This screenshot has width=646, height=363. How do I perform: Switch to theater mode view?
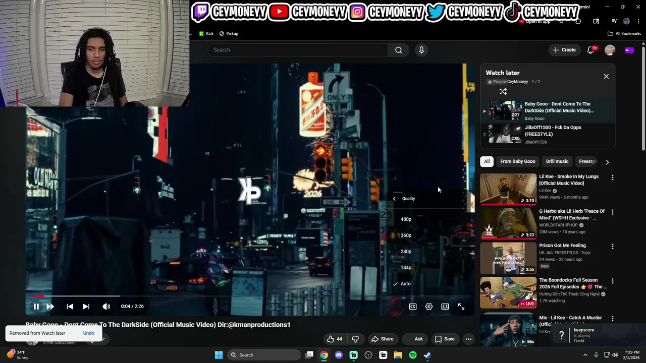(445, 307)
